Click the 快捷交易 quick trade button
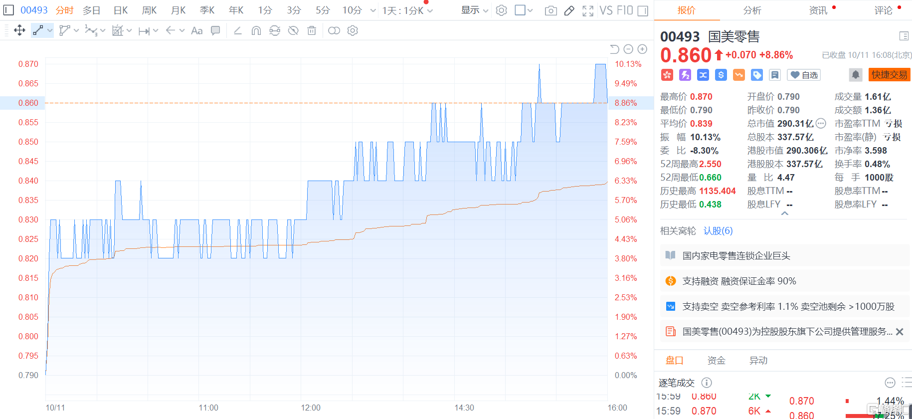This screenshot has height=419, width=912. coord(889,75)
